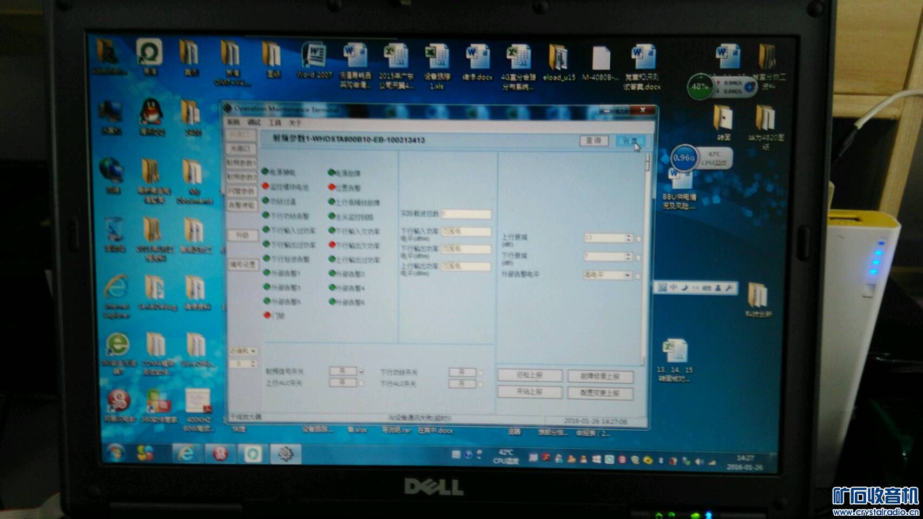
Task: Click the wrench icon on the input method bar
Action: click(729, 288)
